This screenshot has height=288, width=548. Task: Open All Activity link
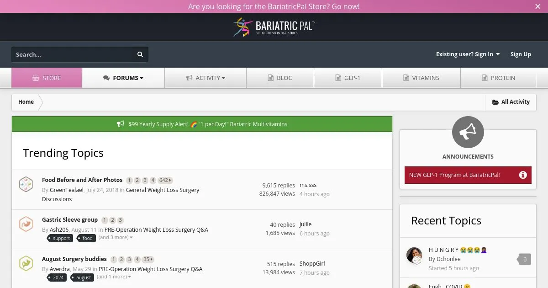click(x=511, y=102)
